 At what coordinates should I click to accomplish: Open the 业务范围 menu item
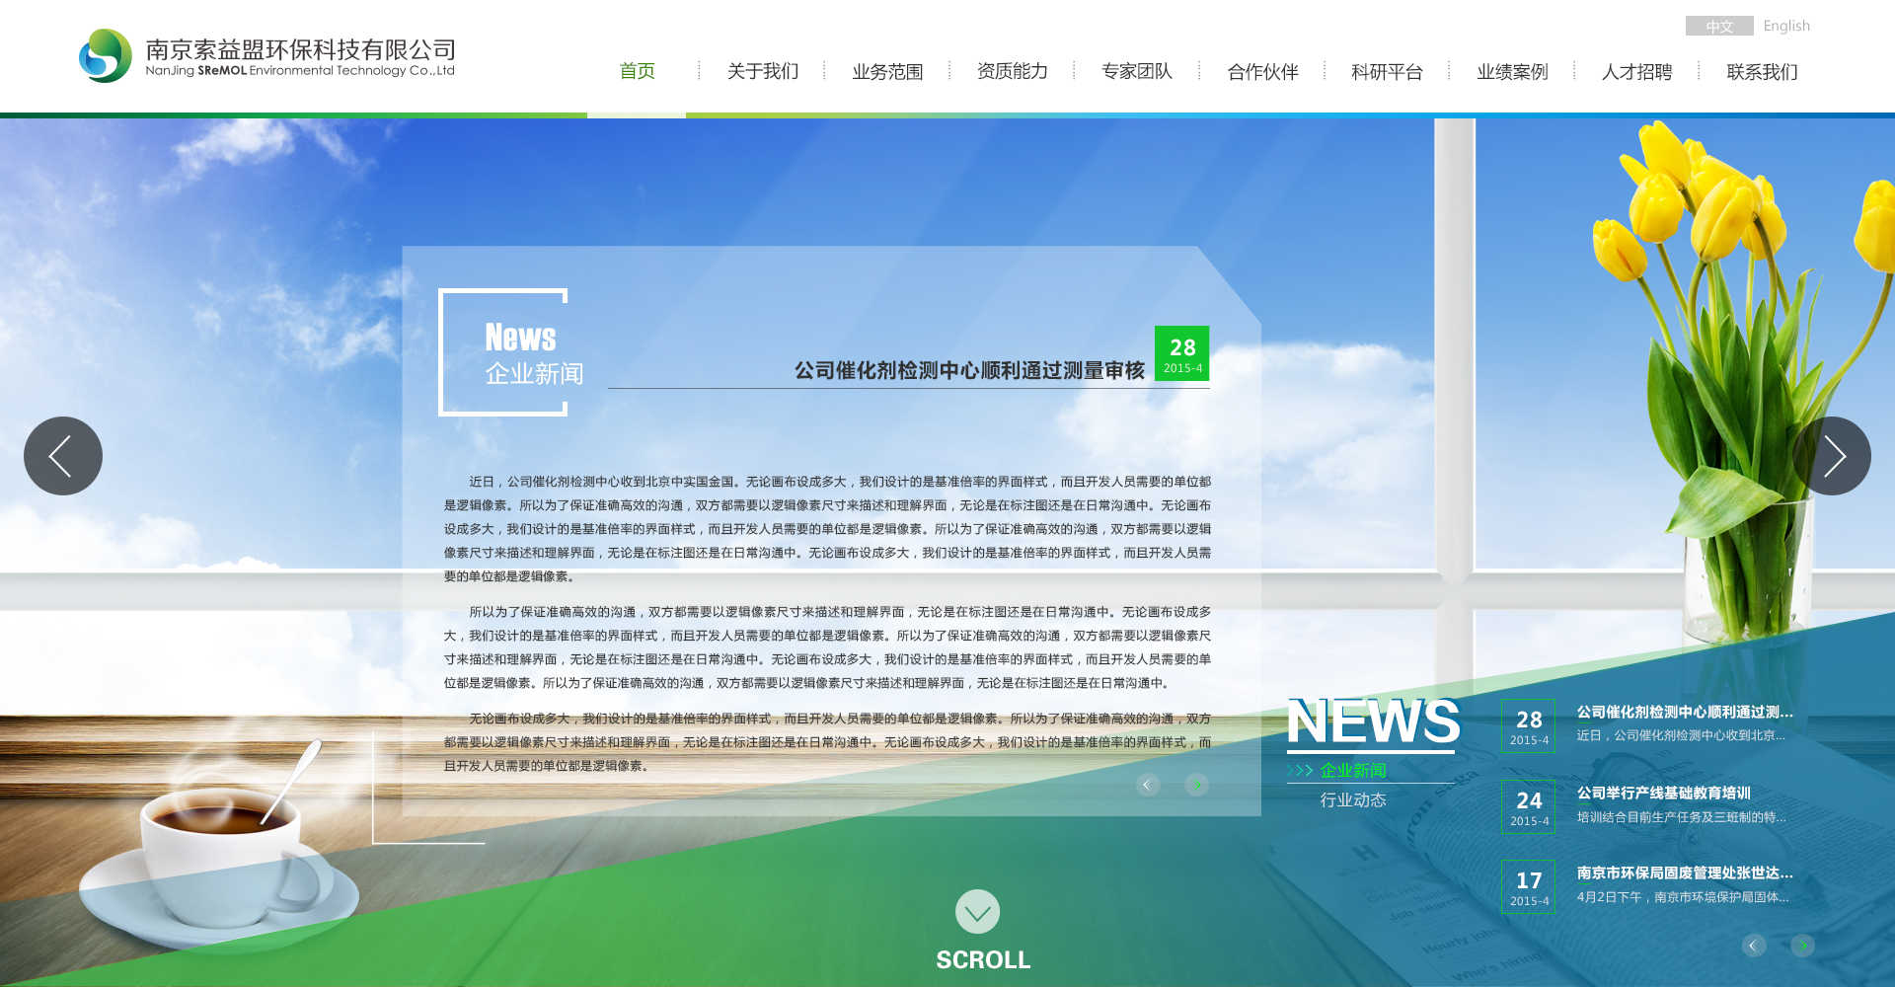pos(887,71)
